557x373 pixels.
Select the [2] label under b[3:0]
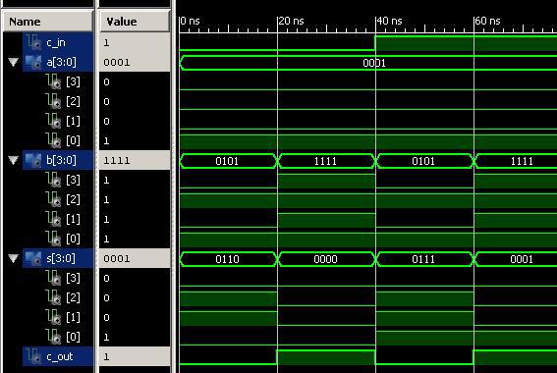(73, 200)
